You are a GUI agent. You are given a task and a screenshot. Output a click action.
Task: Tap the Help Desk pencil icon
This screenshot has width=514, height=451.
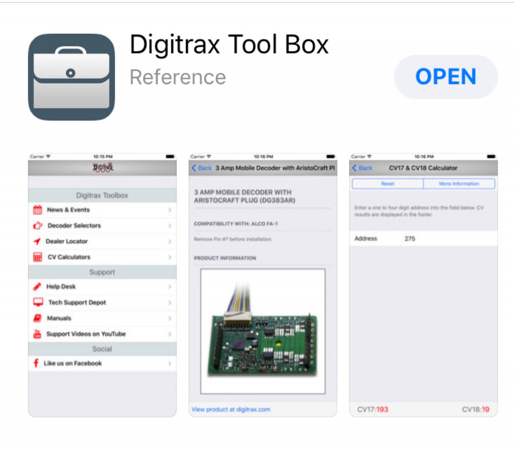pyautogui.click(x=37, y=287)
